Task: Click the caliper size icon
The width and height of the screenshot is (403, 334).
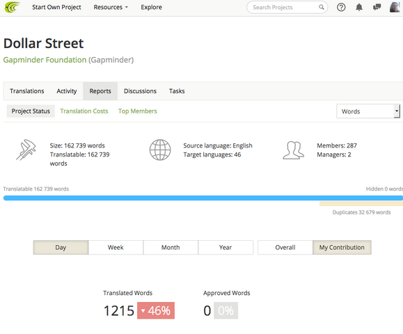Action: click(x=26, y=150)
